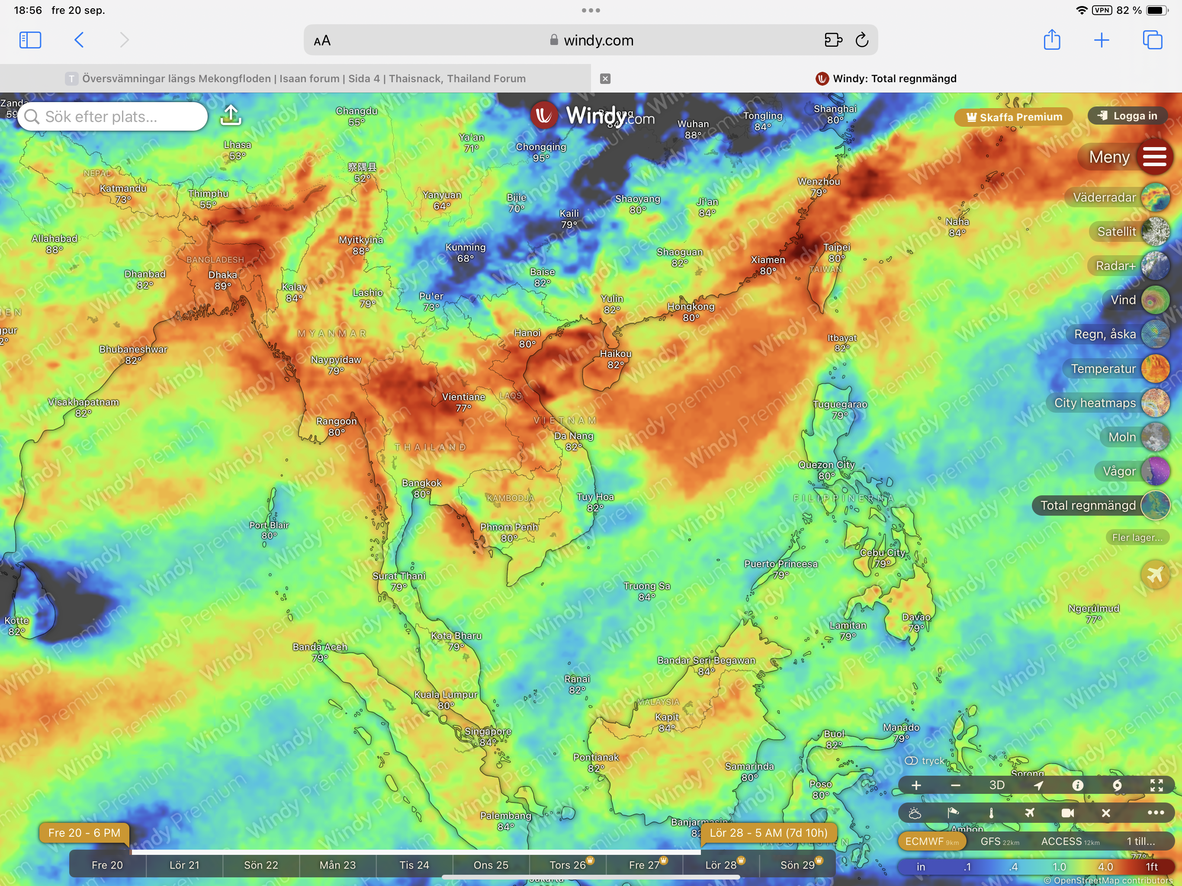Expand the accumulation period '1 till...' option

[x=1140, y=841]
